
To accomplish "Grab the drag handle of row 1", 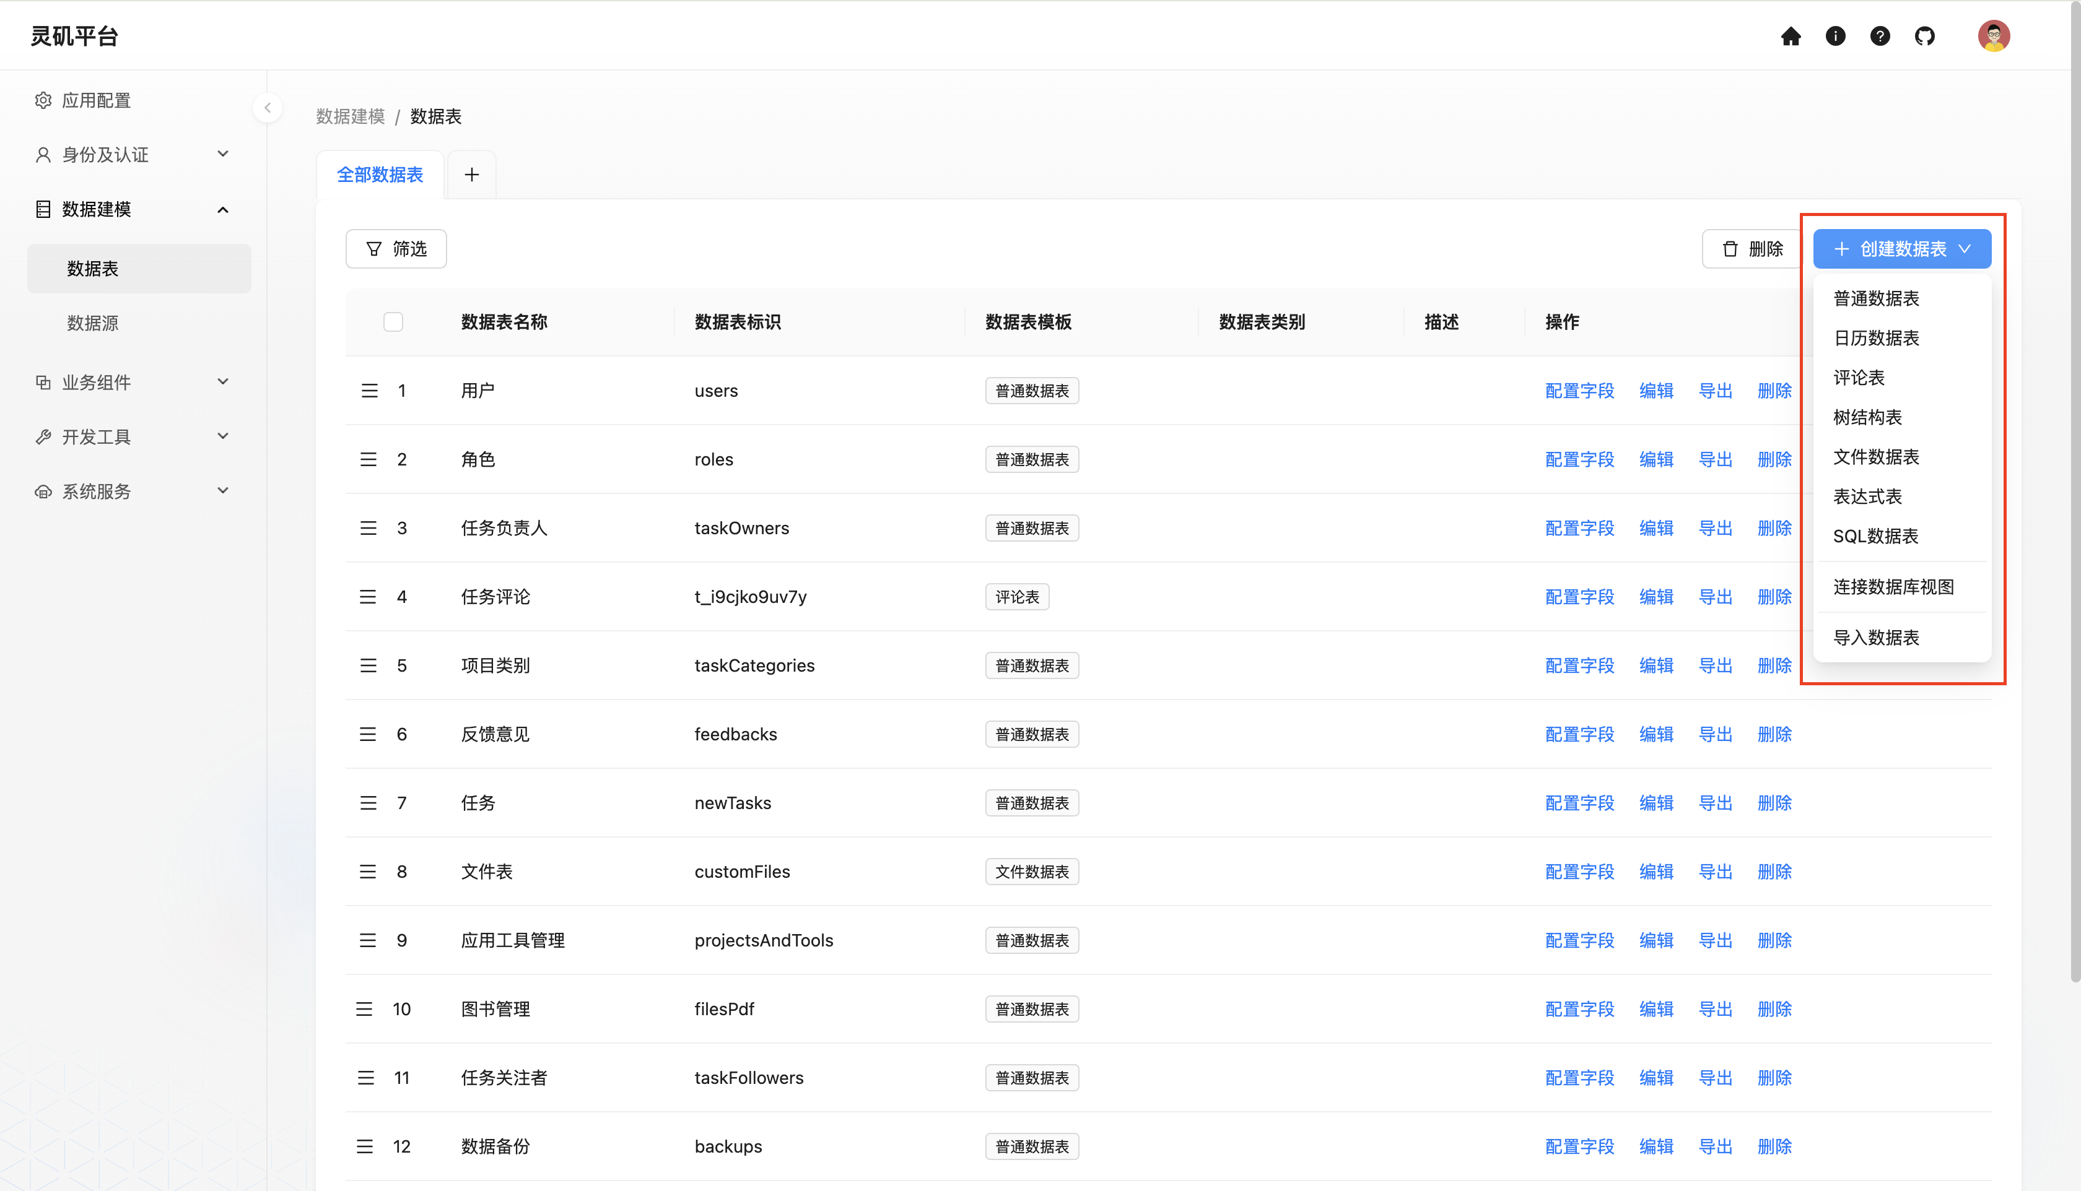I will click(x=370, y=391).
